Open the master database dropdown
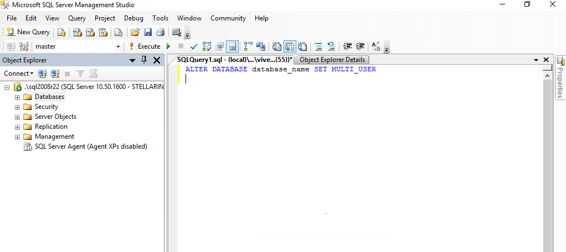The width and height of the screenshot is (566, 252). (117, 46)
